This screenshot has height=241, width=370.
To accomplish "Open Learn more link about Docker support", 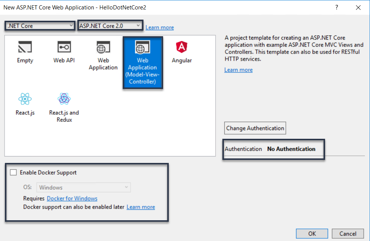I will (140, 207).
